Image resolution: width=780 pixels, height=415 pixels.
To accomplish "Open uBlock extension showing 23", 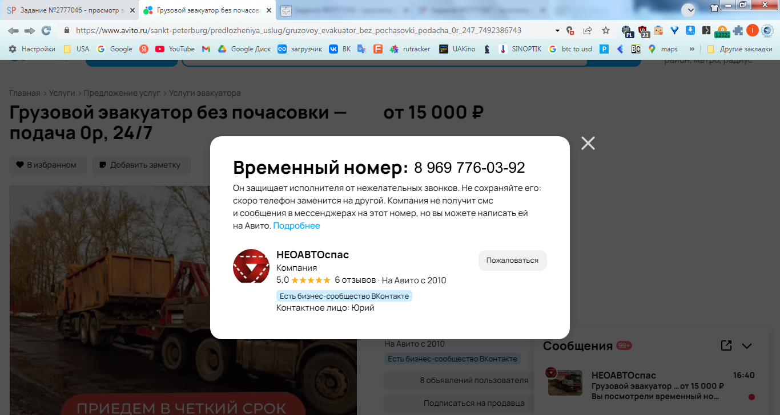I will (644, 31).
